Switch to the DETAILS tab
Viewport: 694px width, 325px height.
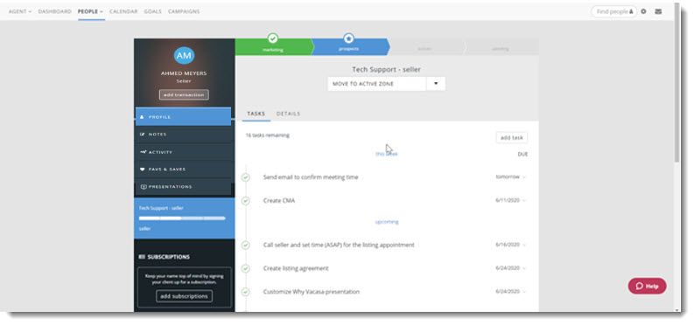(288, 114)
